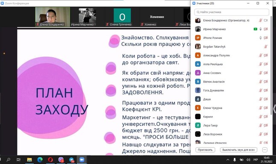This screenshot has height=164, width=276.
Task: Click muted mic icon for Гога Думамалян
Action: pyautogui.click(x=261, y=91)
